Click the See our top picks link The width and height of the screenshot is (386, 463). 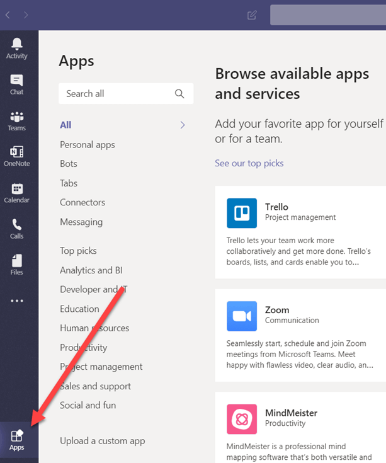249,163
